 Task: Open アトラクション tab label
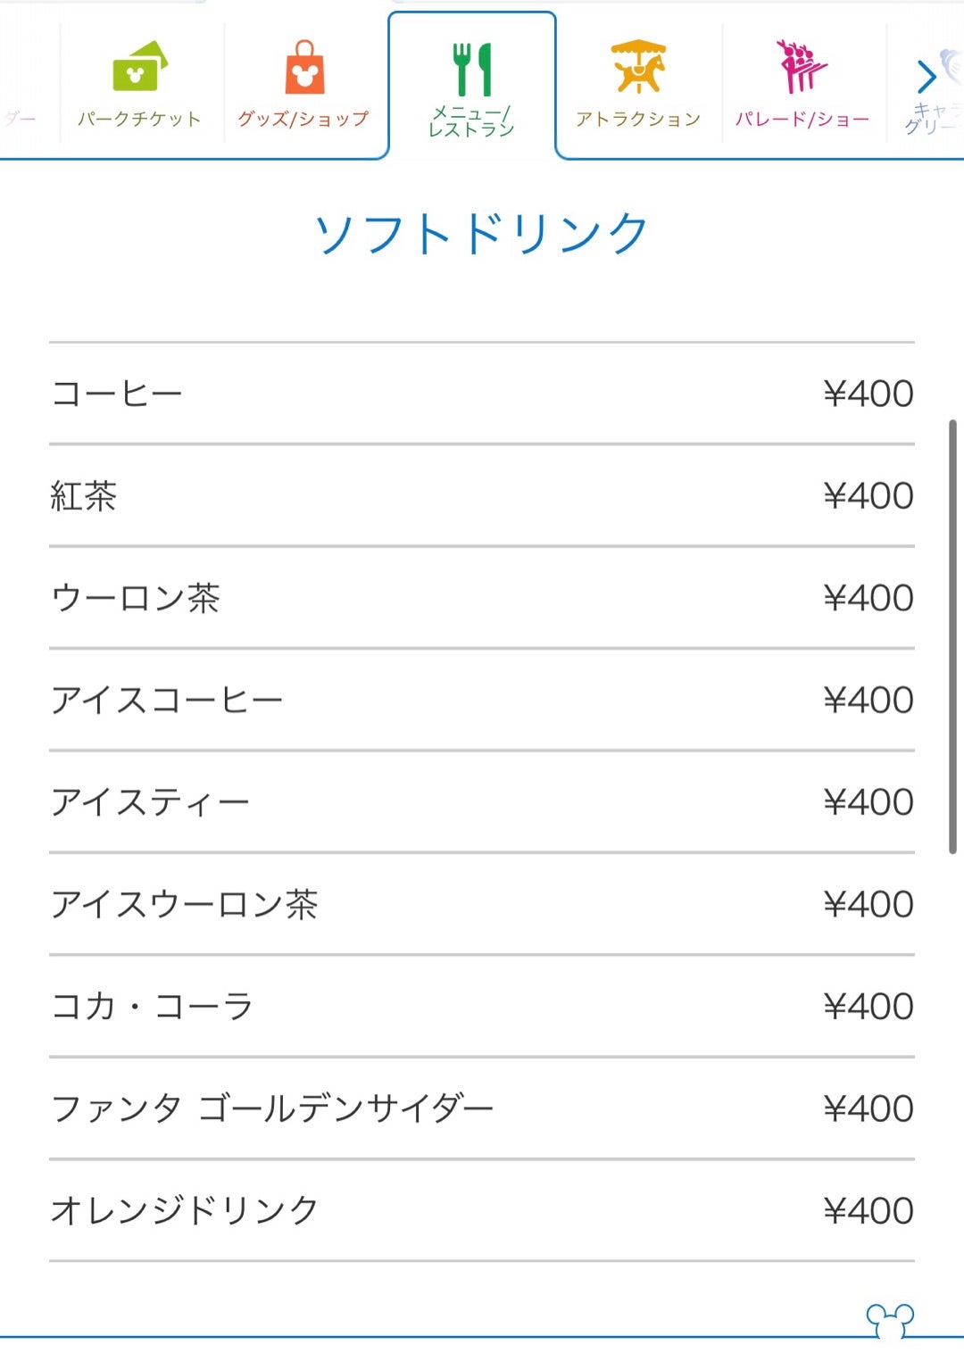pyautogui.click(x=638, y=120)
